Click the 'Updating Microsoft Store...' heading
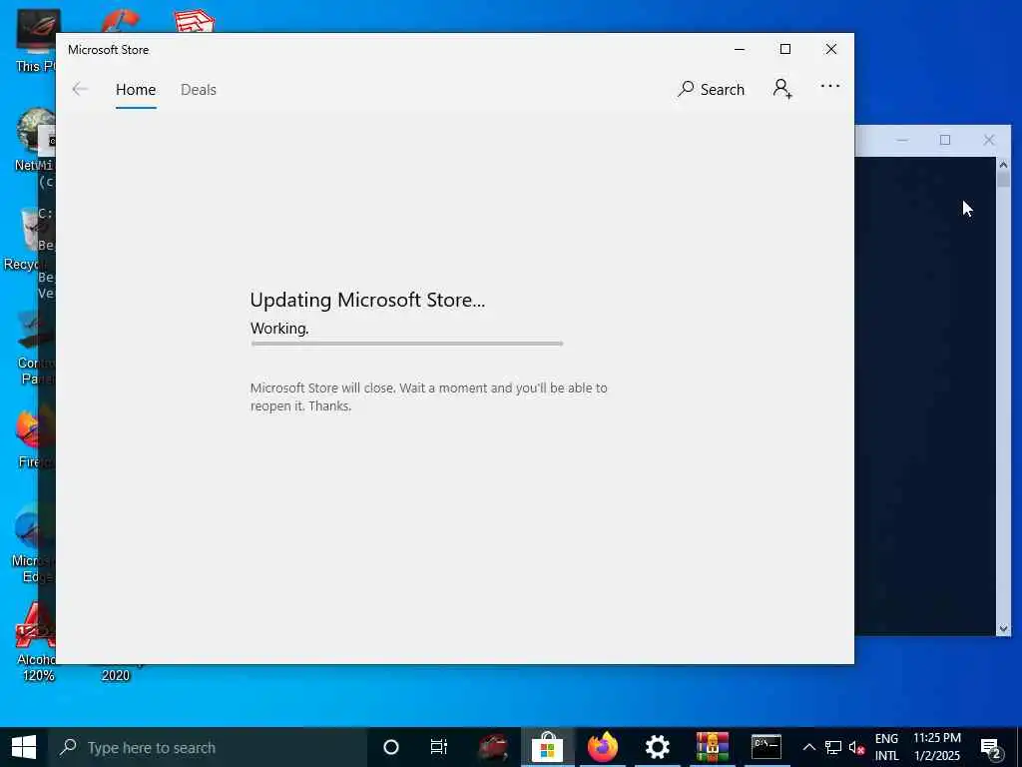1022x767 pixels. [x=367, y=300]
